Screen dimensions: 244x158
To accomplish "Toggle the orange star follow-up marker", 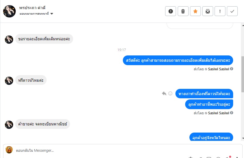I will 195,11.
